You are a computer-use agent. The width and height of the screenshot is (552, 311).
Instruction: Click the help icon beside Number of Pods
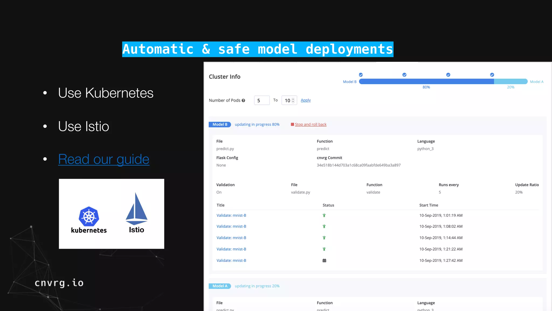(x=243, y=100)
